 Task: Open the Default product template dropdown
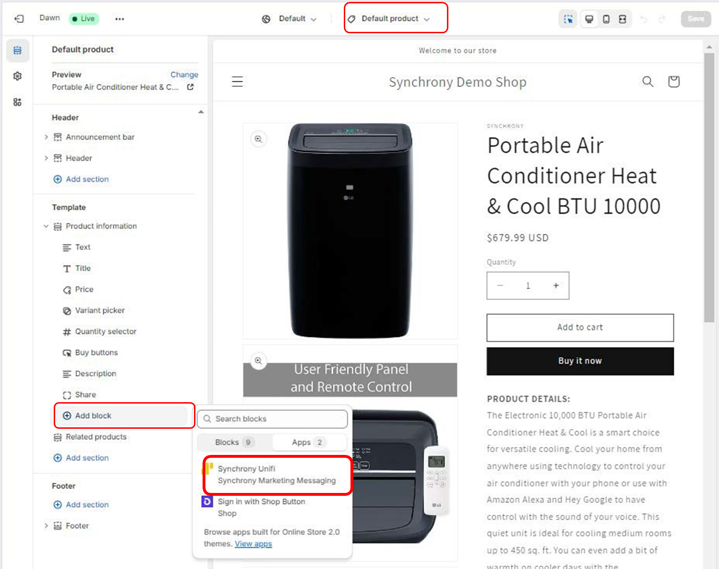click(389, 19)
